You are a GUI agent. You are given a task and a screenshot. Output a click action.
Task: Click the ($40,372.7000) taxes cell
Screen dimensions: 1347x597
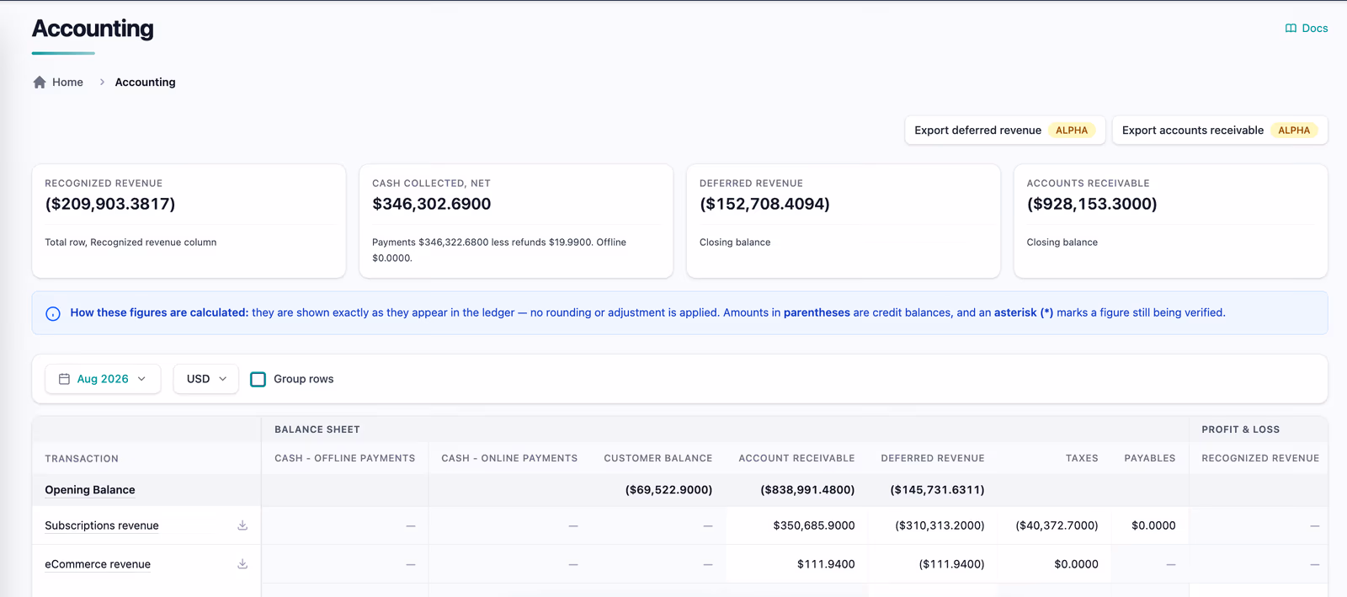[x=1057, y=525]
